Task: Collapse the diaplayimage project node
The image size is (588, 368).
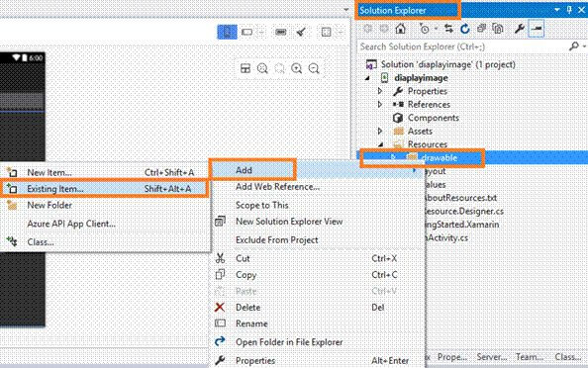Action: click(x=368, y=78)
